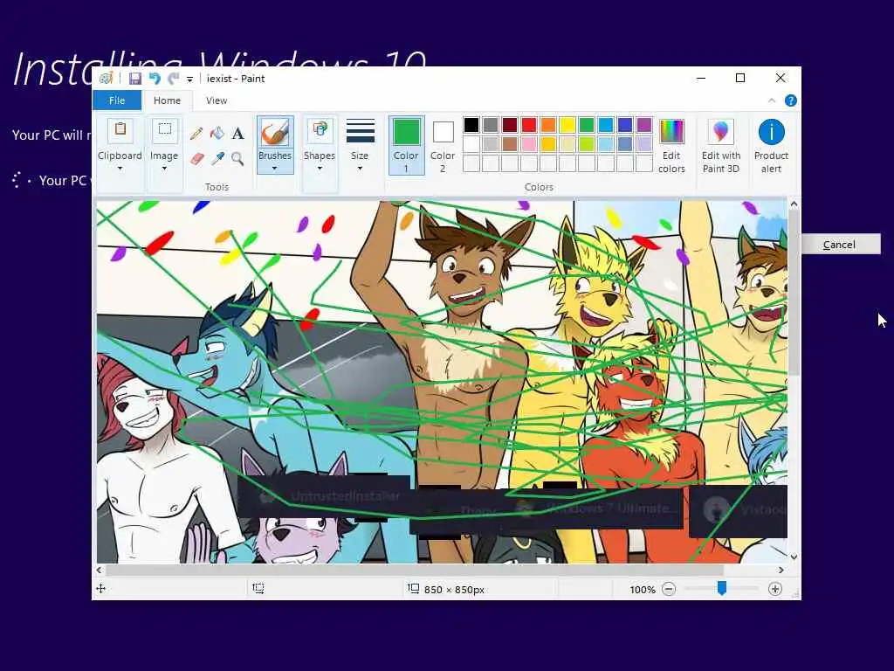Pick the orange color swatch
Screen dimensions: 894x671
548,124
